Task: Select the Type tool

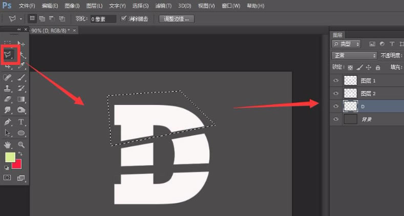Action: 21,122
